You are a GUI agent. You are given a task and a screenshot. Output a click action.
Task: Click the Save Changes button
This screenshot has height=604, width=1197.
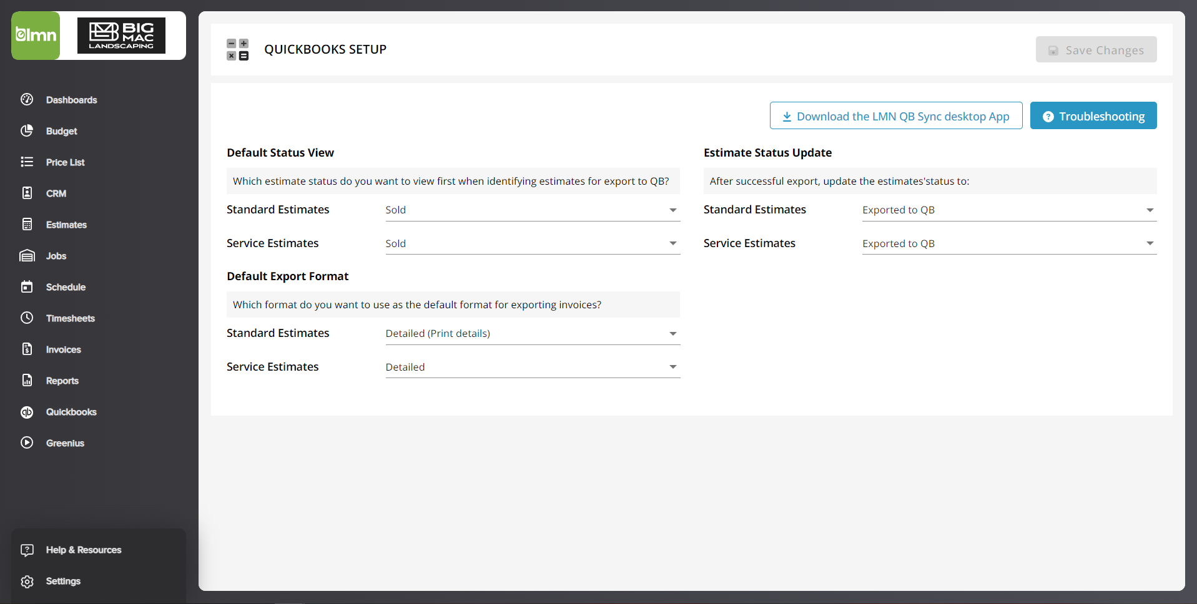1096,49
